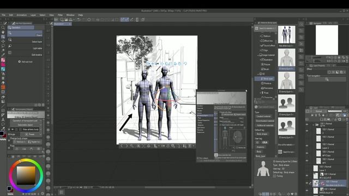
Task: Select the Brush material category
Action: 265,69
